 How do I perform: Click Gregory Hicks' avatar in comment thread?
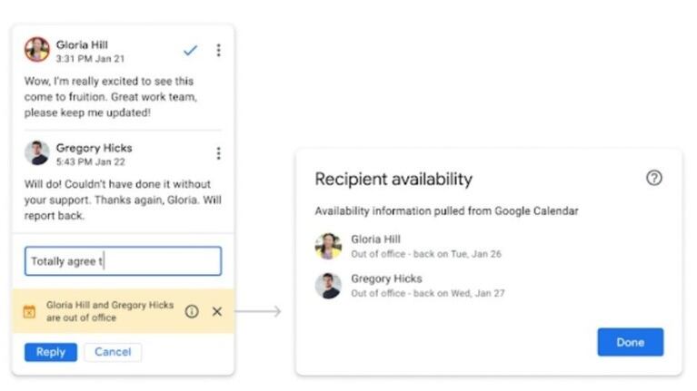(x=37, y=152)
